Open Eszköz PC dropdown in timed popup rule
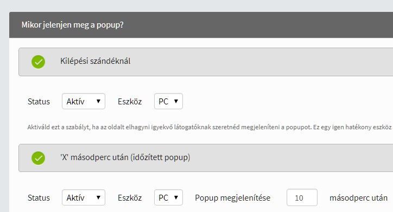393x212 pixels. point(168,197)
